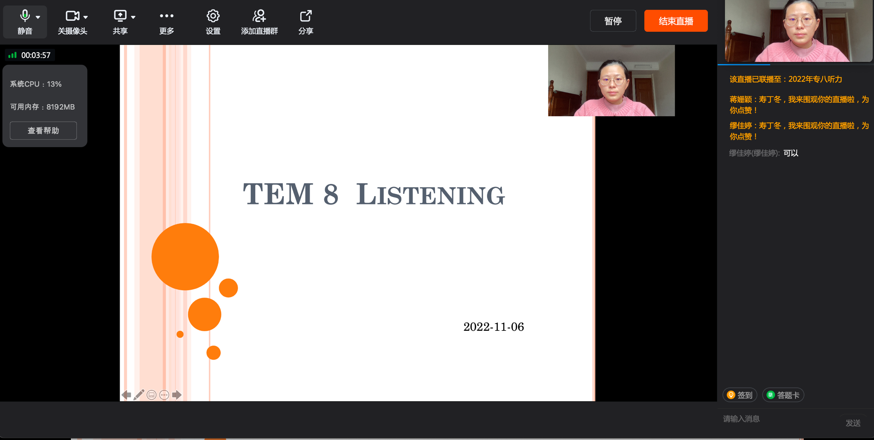Send chat message with 发送
The width and height of the screenshot is (874, 440).
pyautogui.click(x=852, y=423)
